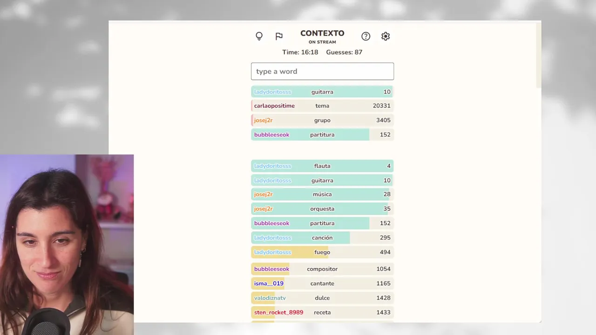Click the flag give-up icon
Image resolution: width=596 pixels, height=335 pixels.
(x=279, y=36)
